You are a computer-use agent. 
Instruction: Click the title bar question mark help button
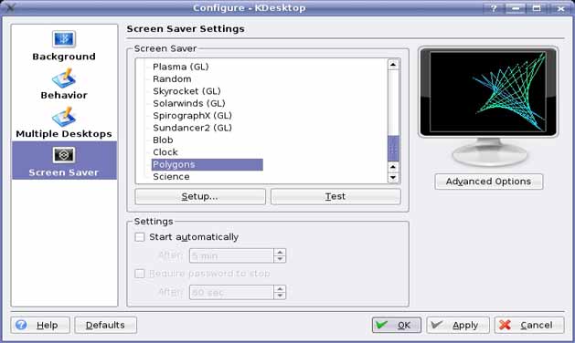point(494,8)
